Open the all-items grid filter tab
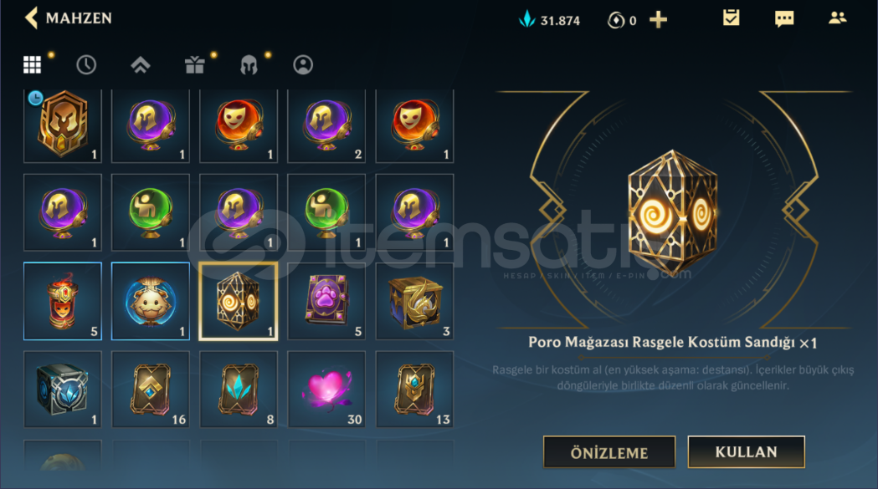The width and height of the screenshot is (878, 489). 32,65
